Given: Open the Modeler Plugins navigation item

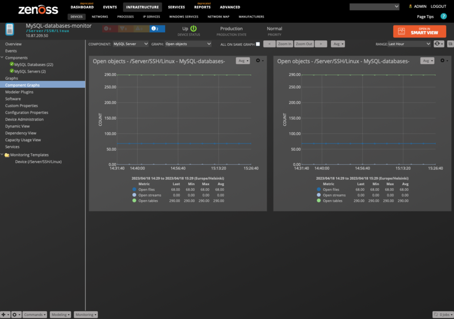Looking at the screenshot, I should coord(19,92).
